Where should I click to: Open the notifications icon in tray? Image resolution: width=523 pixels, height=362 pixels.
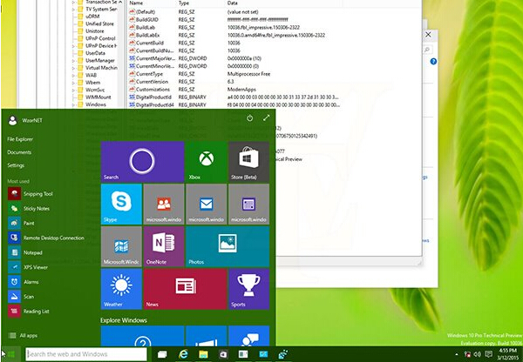pyautogui.click(x=489, y=354)
